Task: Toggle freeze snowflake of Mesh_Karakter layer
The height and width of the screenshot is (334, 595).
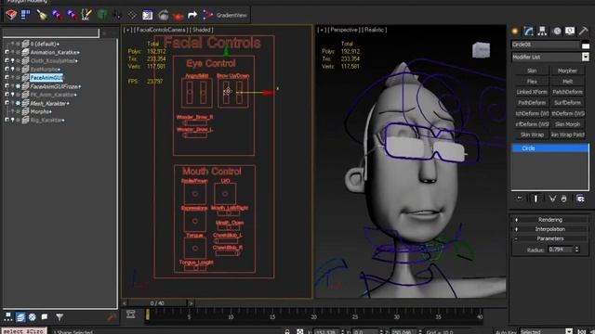Action: coord(18,103)
